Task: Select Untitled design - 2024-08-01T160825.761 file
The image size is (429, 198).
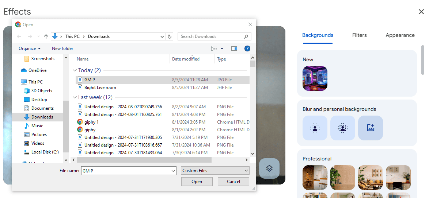Action: [163, 114]
